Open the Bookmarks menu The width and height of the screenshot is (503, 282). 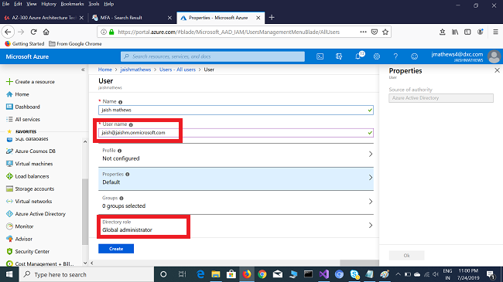(x=72, y=4)
